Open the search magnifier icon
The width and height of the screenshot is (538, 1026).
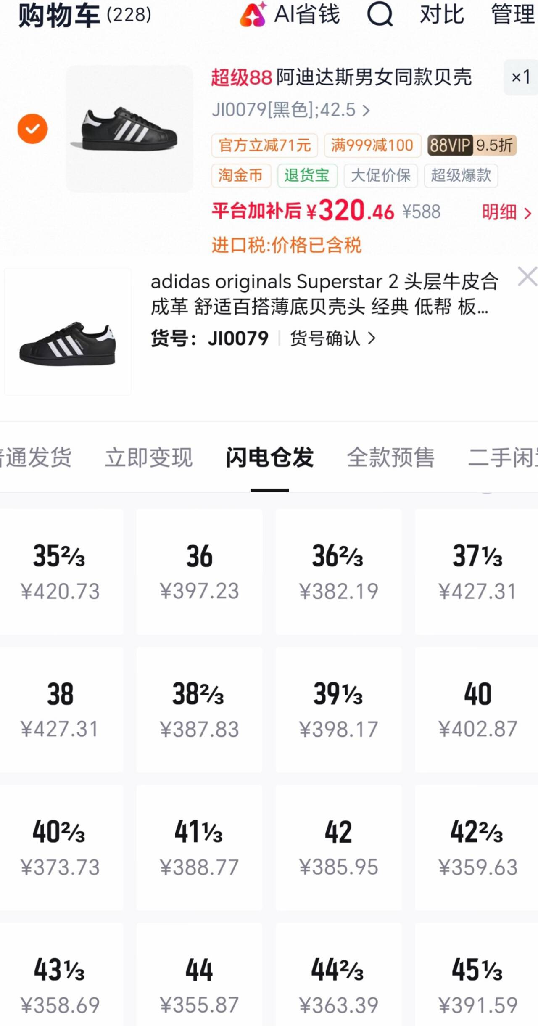tap(380, 14)
